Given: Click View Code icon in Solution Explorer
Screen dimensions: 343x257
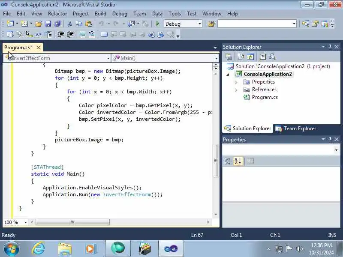Looking at the screenshot, I should (x=263, y=57).
